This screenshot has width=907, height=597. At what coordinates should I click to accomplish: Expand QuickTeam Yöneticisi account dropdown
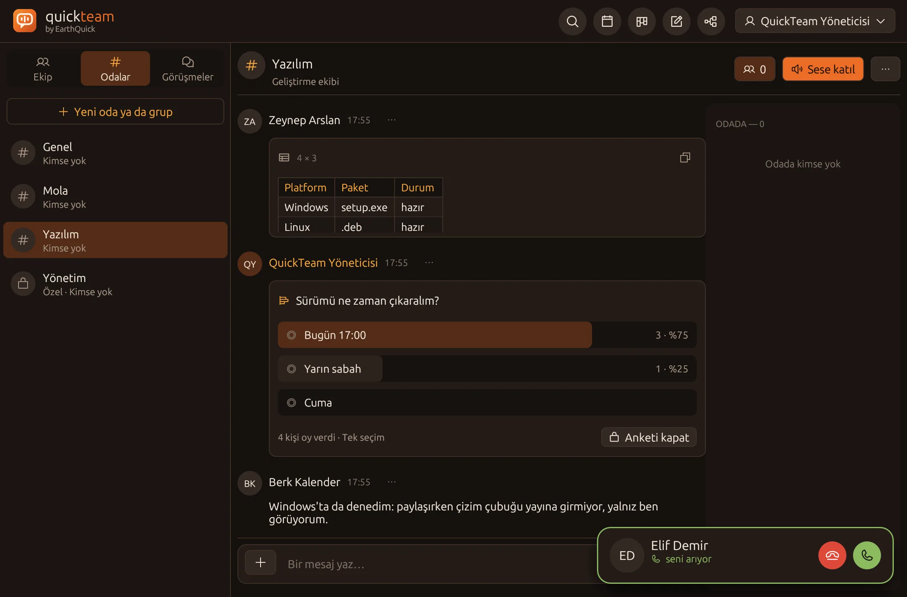pyautogui.click(x=815, y=21)
